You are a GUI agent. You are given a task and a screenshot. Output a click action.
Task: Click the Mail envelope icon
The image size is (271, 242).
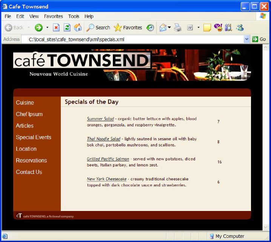pos(163,28)
